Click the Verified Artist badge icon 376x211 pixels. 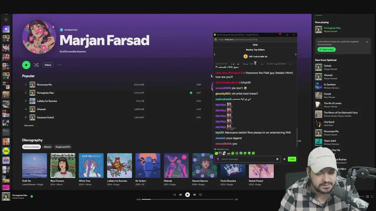61,30
